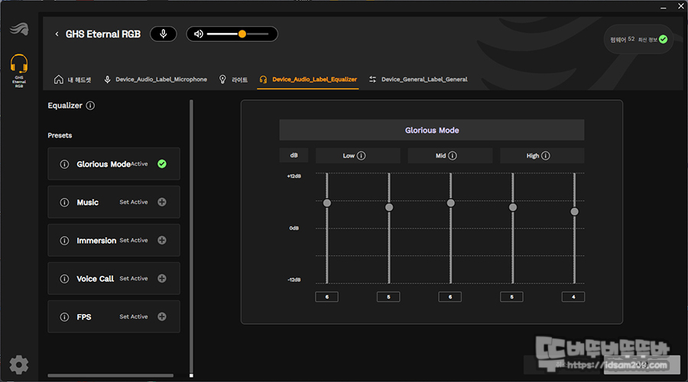Mute the speaker volume icon

198,34
